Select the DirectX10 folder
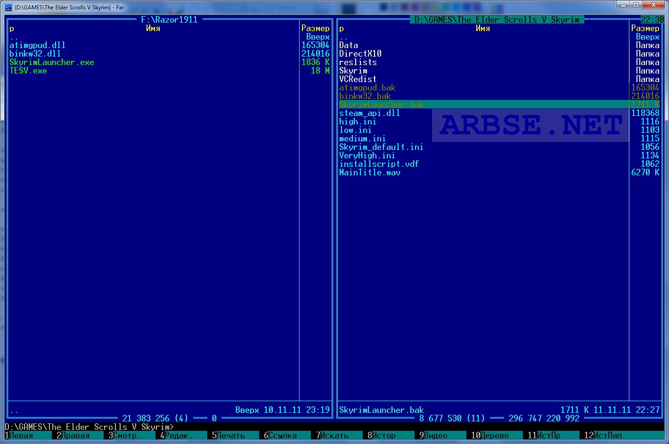This screenshot has height=444, width=669. pos(360,54)
